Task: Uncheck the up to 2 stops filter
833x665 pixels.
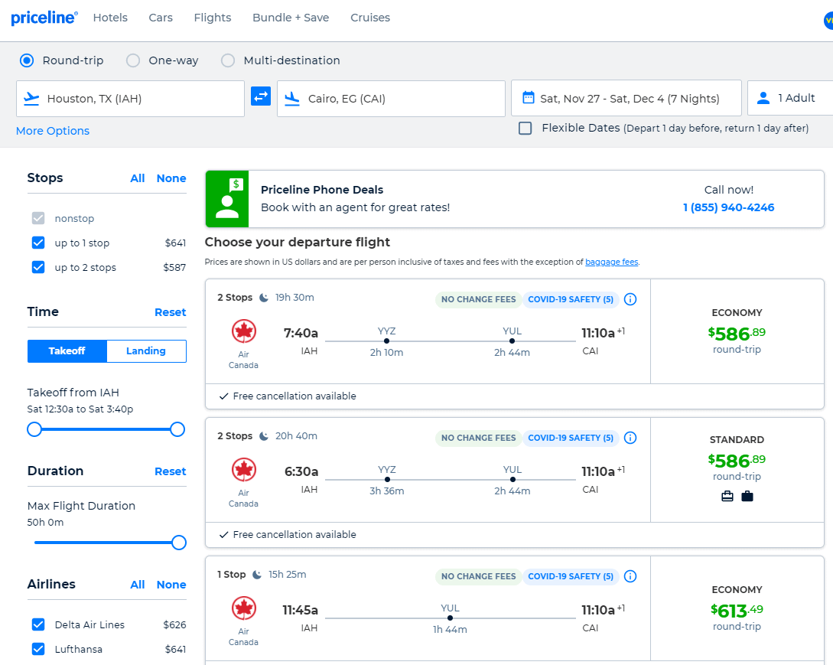Action: pos(38,267)
